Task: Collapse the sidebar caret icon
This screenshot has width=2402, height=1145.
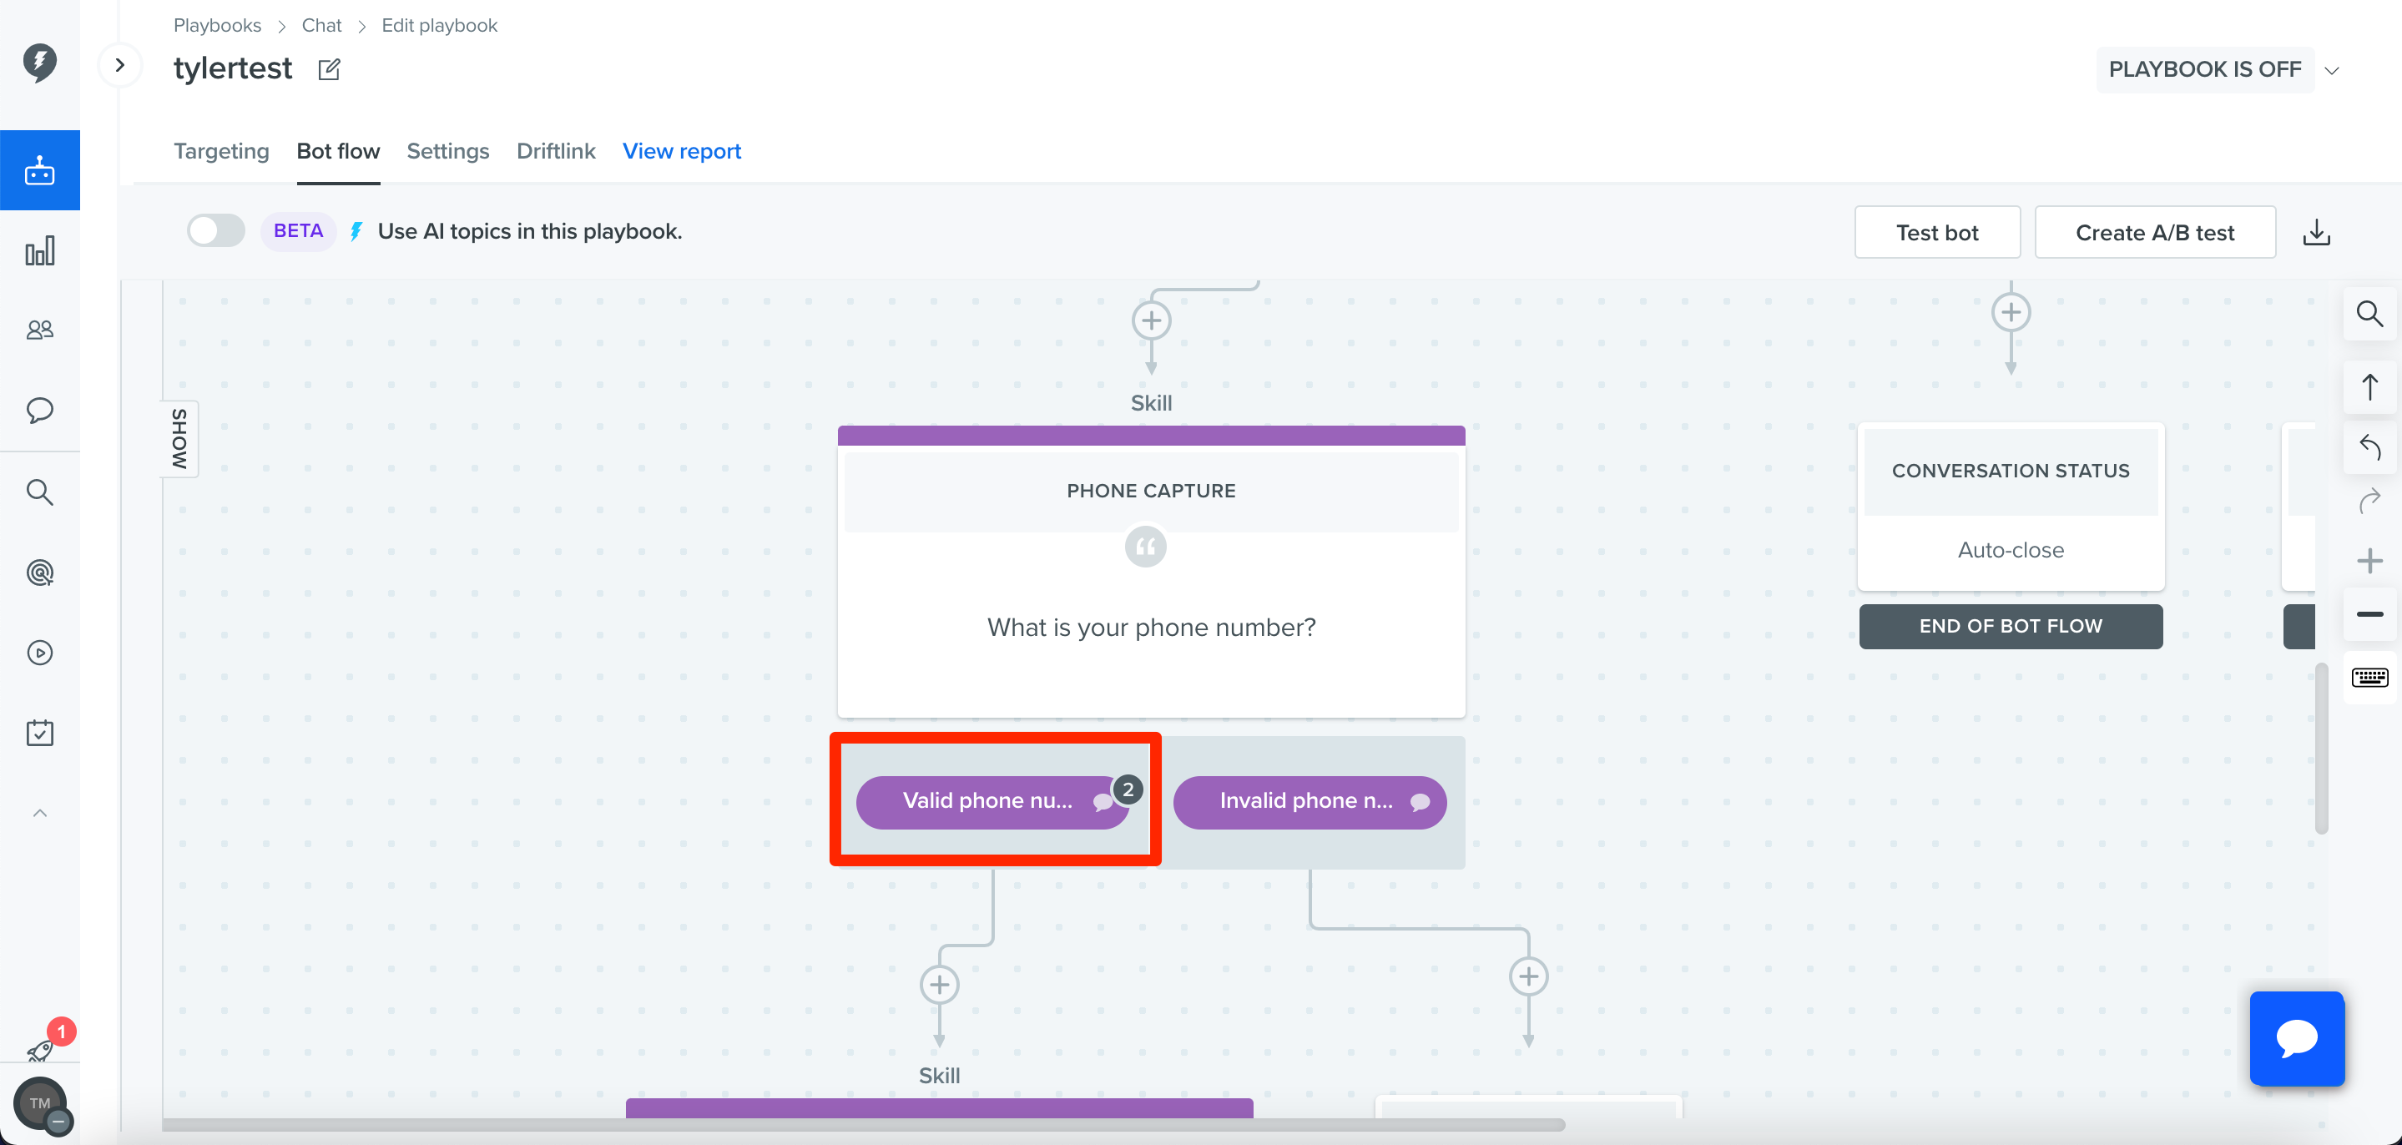Action: click(39, 813)
